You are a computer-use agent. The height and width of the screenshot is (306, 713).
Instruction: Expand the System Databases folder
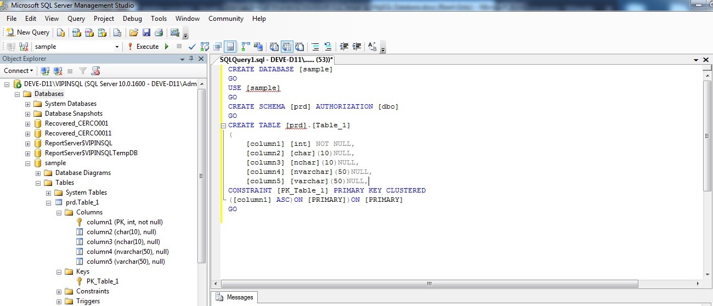[x=27, y=104]
